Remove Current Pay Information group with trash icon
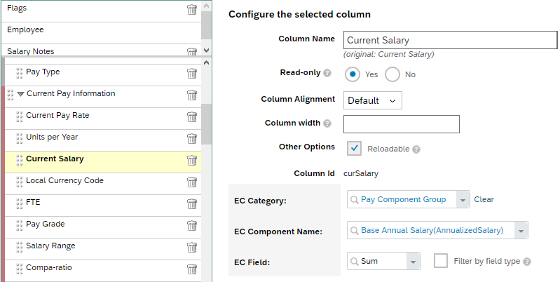 click(x=192, y=95)
